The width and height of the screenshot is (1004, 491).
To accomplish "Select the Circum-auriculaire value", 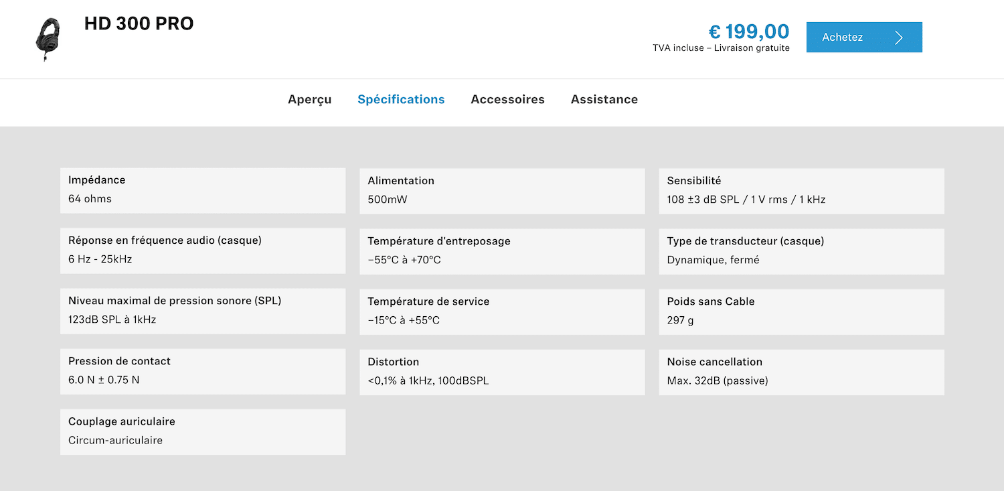I will [115, 440].
